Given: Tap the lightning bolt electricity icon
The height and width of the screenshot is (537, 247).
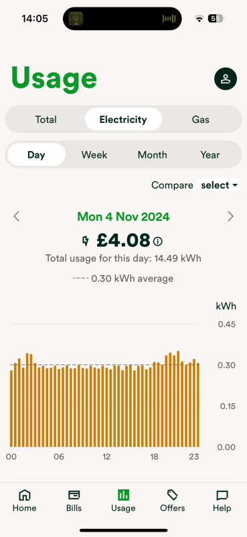Looking at the screenshot, I should (86, 242).
